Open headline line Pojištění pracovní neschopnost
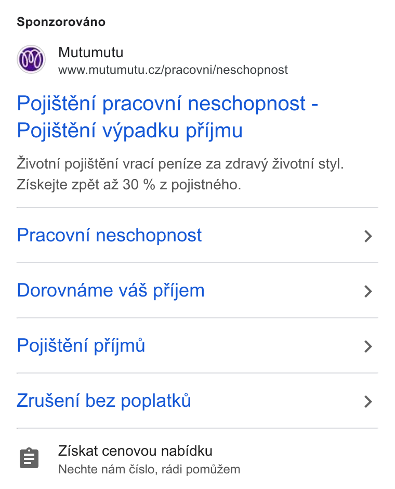 point(161,103)
